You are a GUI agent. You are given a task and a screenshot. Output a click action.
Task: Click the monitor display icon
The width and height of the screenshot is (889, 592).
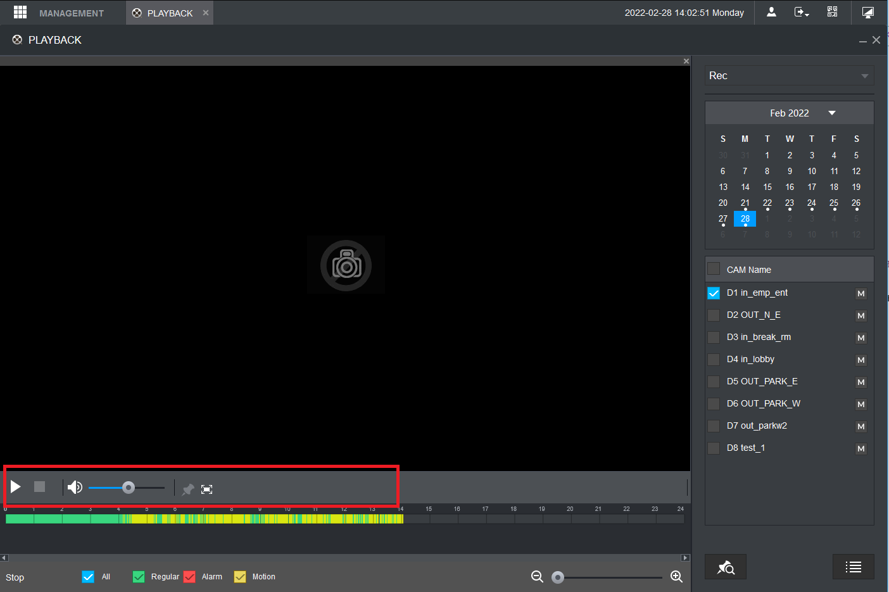[x=868, y=12]
